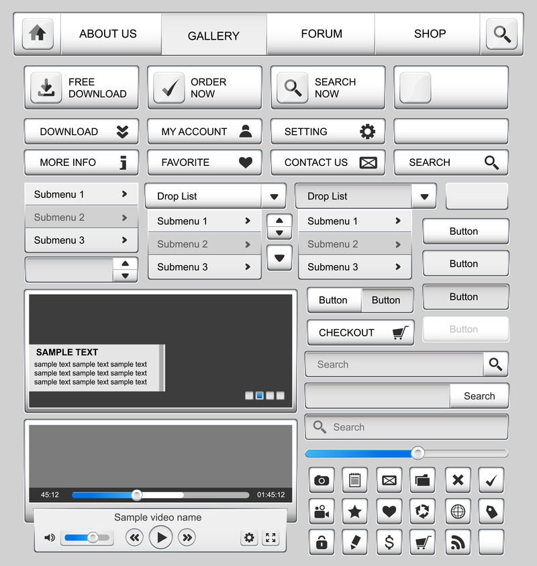
Task: Toggle fullscreen in the video player
Action: click(x=271, y=538)
